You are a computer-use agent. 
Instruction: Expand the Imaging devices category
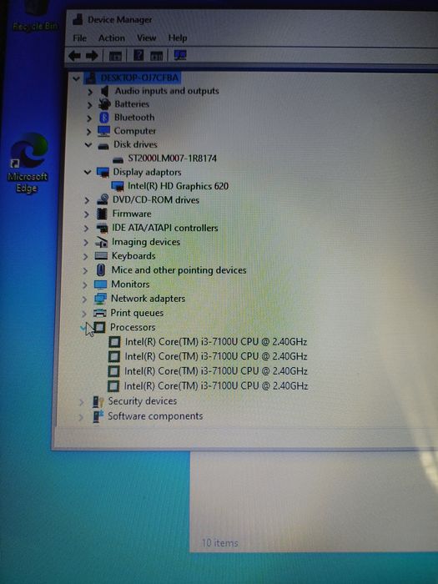tap(86, 243)
